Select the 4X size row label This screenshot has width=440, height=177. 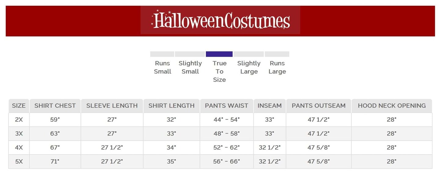(19, 148)
